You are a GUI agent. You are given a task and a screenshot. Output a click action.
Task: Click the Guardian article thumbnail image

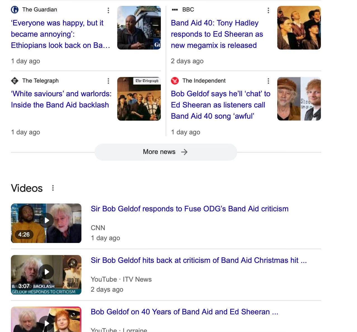pos(139,28)
